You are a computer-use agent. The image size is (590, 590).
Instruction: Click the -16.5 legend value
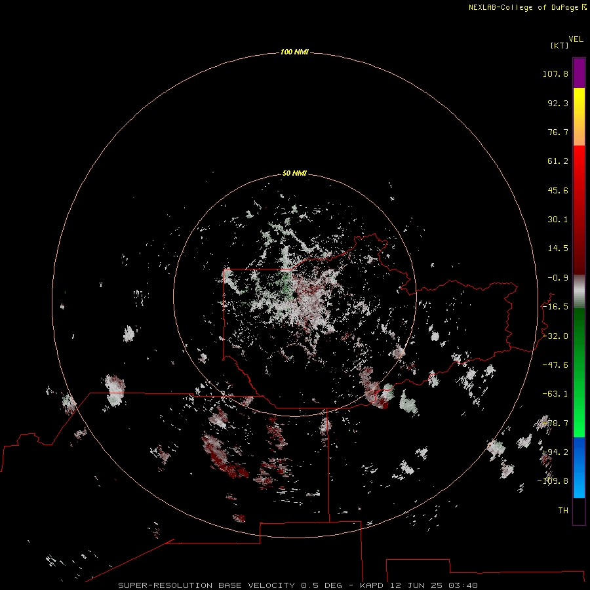(x=555, y=307)
